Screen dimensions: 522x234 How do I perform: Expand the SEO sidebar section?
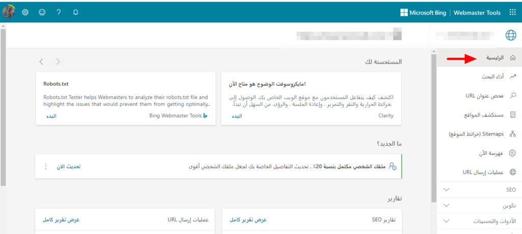pos(447,190)
